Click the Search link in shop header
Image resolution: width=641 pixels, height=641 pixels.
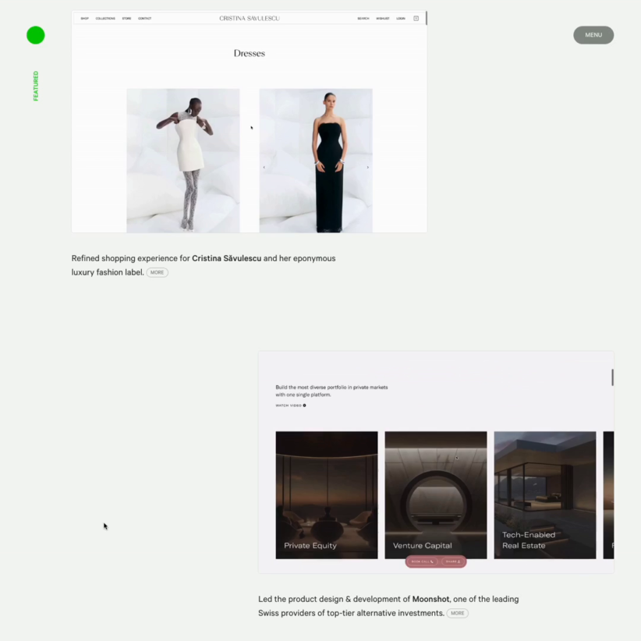click(x=363, y=18)
